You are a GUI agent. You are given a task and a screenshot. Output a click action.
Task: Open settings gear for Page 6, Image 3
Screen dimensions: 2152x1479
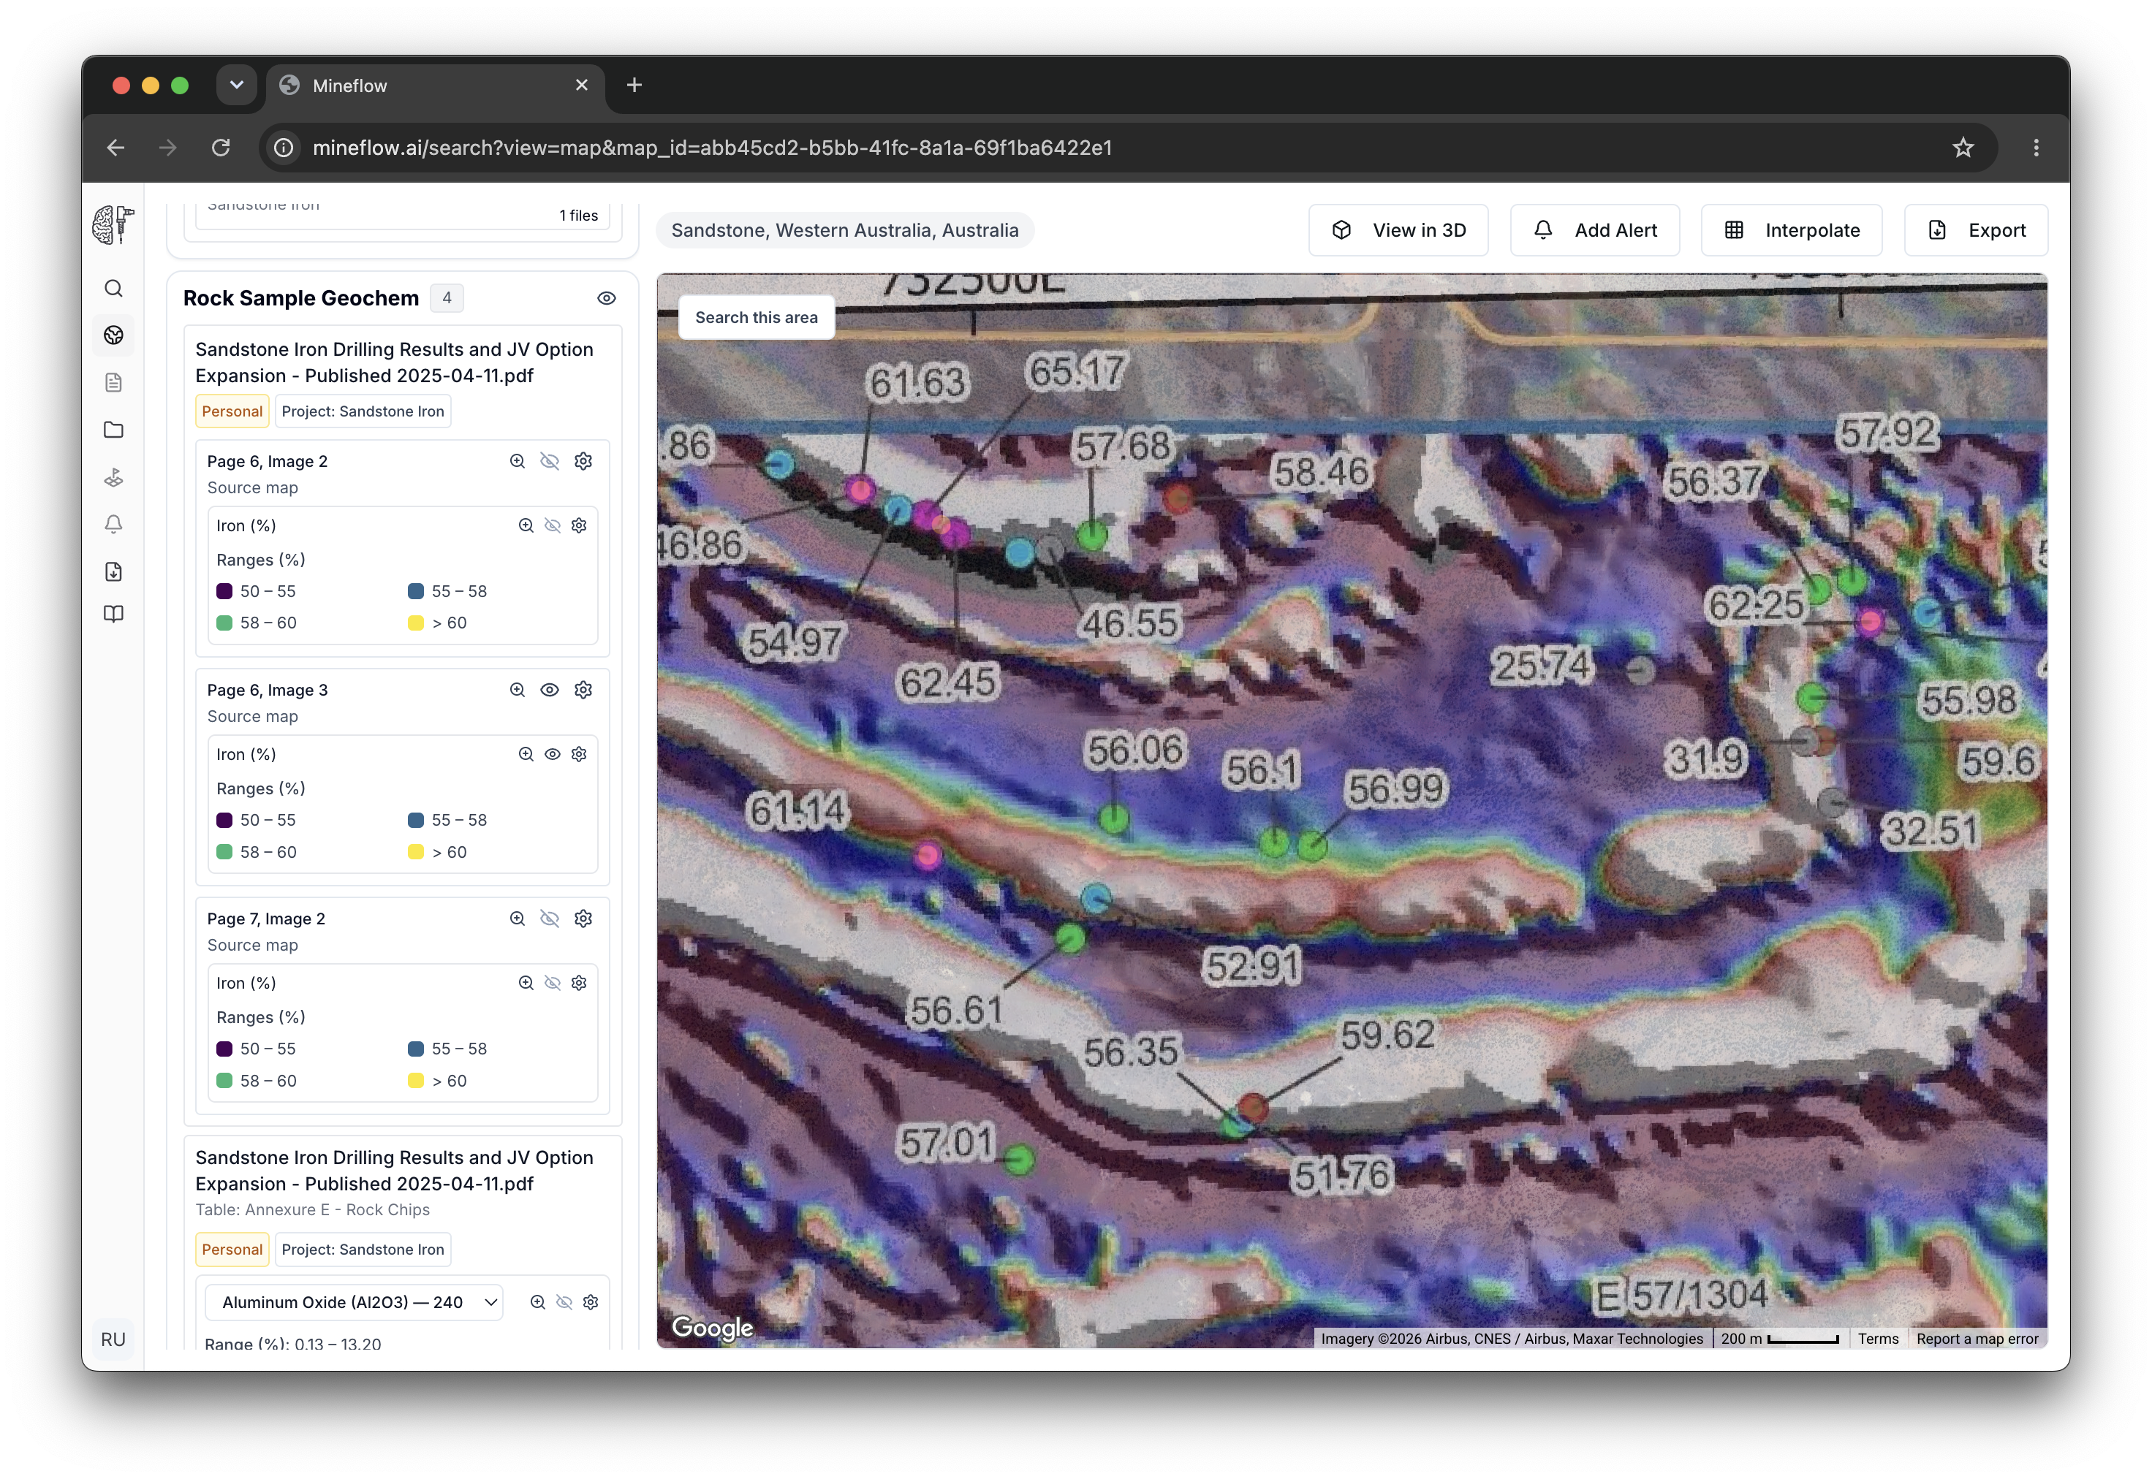583,691
